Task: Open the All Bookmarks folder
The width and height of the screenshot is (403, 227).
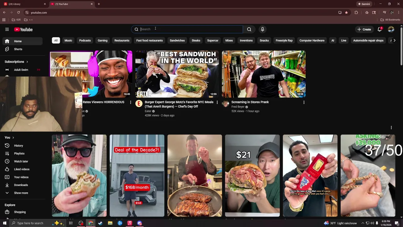Action: [390, 20]
